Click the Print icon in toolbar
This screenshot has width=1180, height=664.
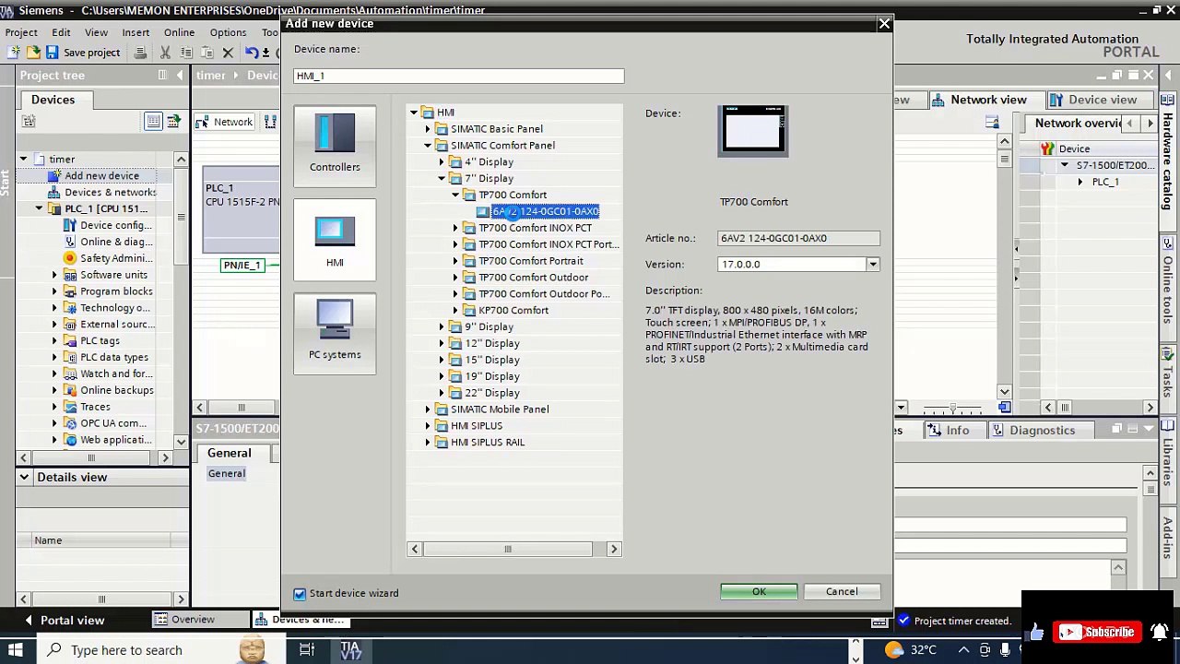[140, 53]
